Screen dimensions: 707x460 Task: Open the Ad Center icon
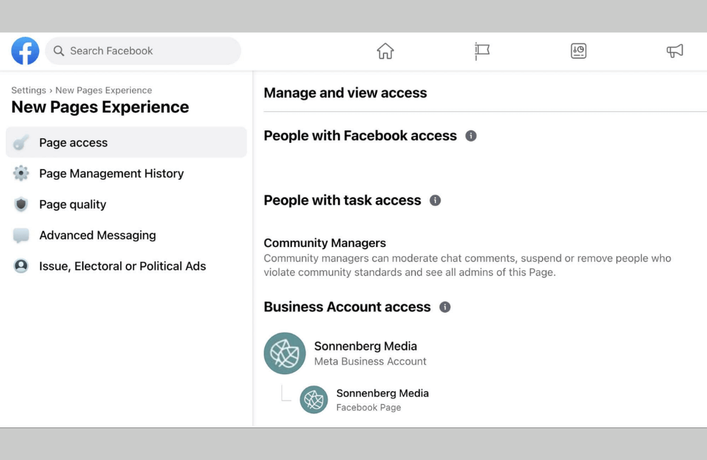[x=578, y=50]
